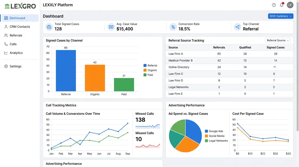Expand the Summary dropdown button

[280, 16]
